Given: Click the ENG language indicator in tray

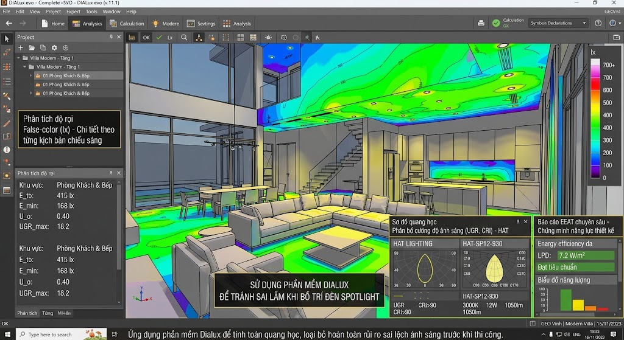Looking at the screenshot, I should 576,335.
